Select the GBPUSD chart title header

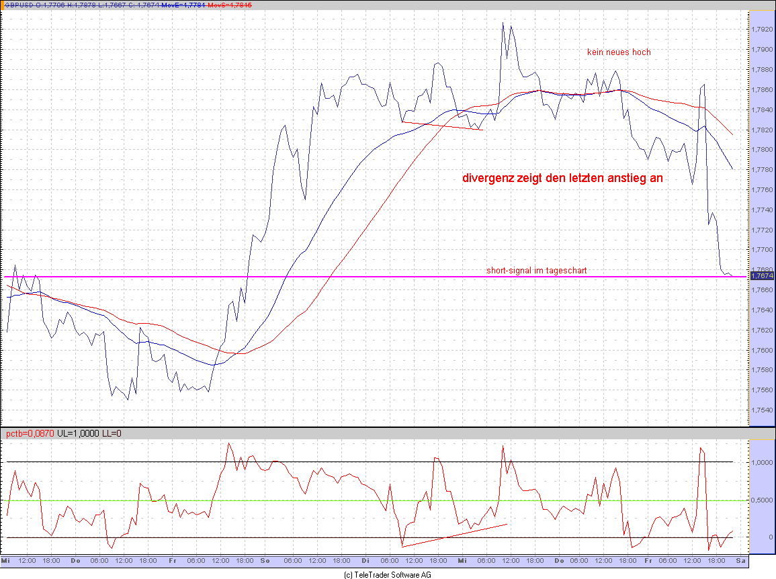pyautogui.click(x=128, y=5)
